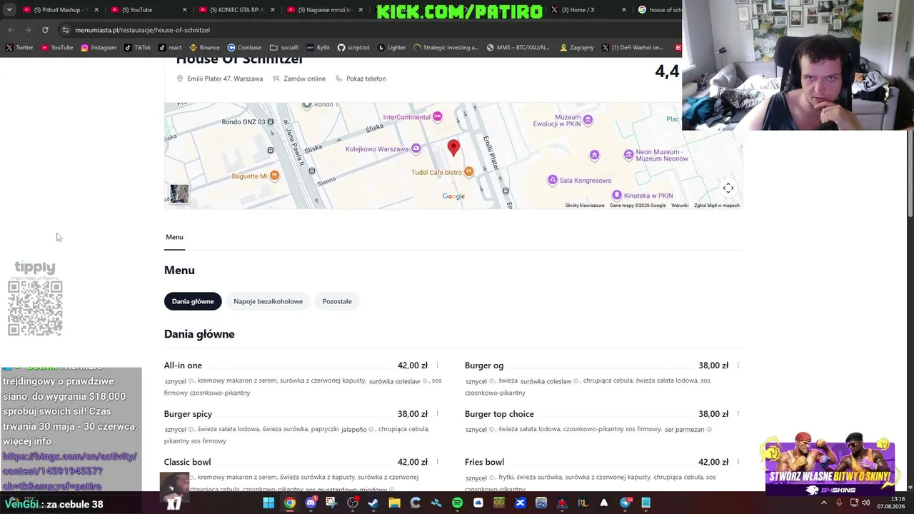Open Discord from the taskbar
The width and height of the screenshot is (914, 514).
[x=311, y=503]
